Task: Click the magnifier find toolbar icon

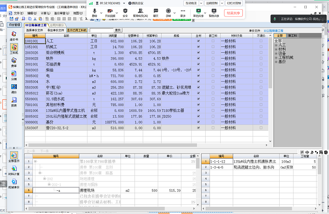Action: point(23,19)
